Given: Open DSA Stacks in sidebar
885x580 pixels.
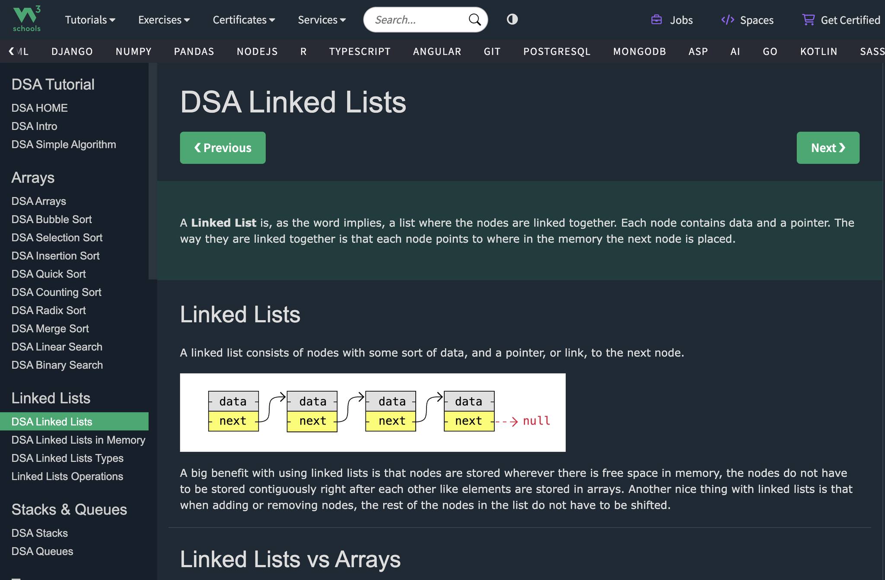Looking at the screenshot, I should [x=40, y=533].
